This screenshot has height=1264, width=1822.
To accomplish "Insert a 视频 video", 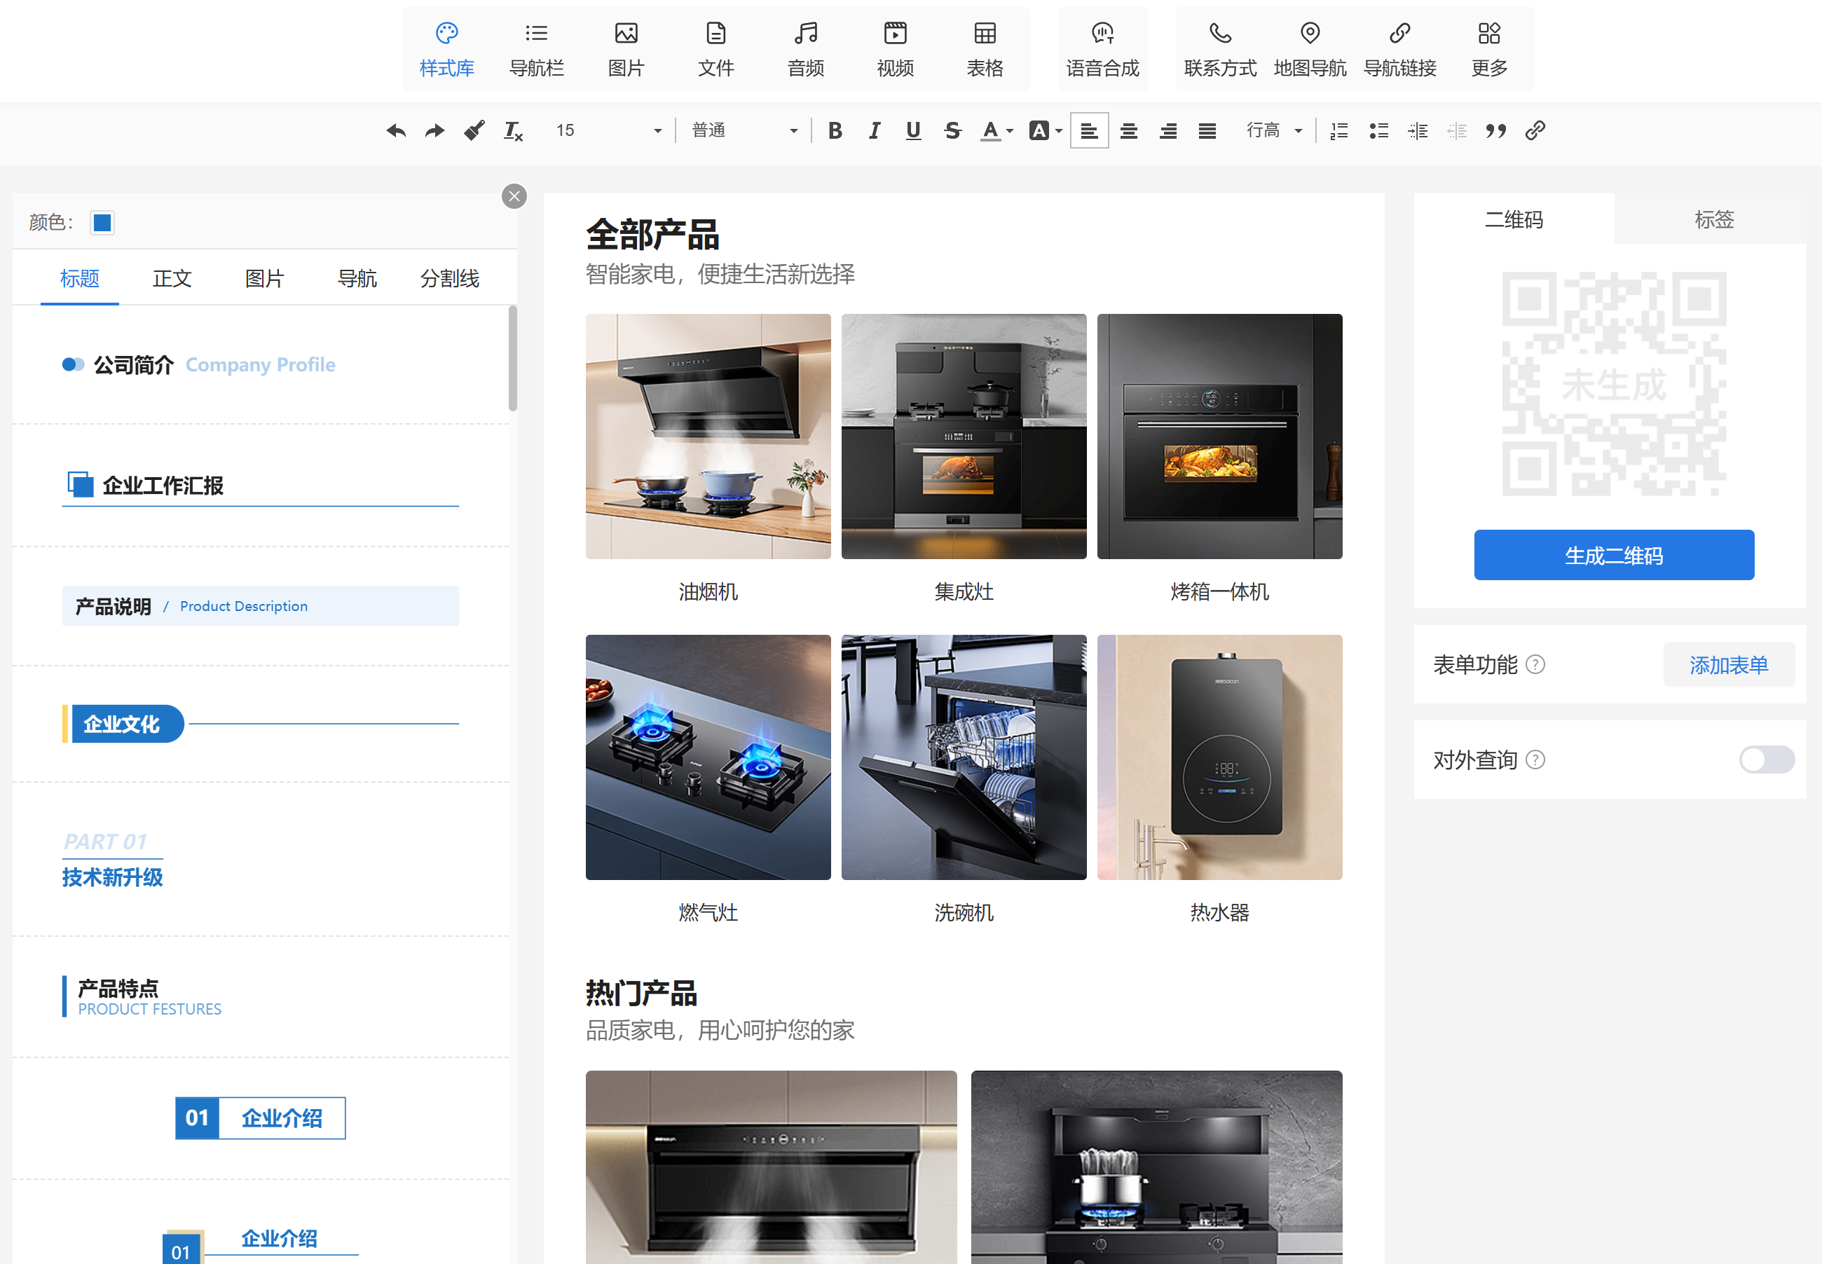I will tap(895, 49).
